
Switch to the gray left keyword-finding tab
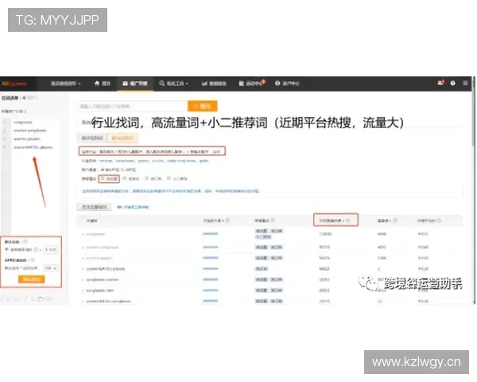[92, 138]
